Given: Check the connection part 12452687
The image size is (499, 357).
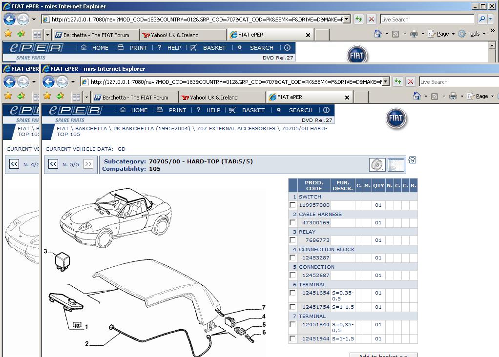Looking at the screenshot, I should (x=292, y=275).
